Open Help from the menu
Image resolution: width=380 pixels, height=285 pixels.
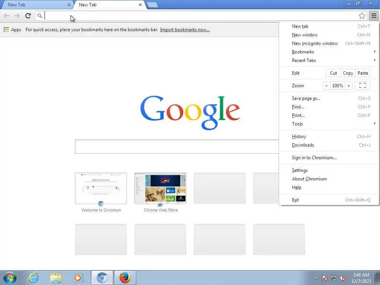click(329, 187)
